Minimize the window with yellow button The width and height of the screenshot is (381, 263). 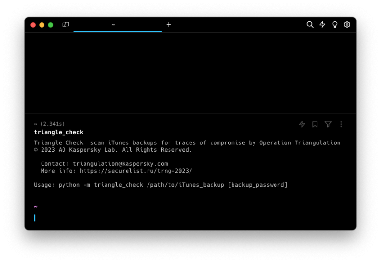[x=42, y=25]
